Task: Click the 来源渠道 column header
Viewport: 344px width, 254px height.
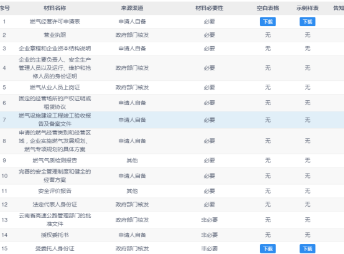Action: [132, 8]
